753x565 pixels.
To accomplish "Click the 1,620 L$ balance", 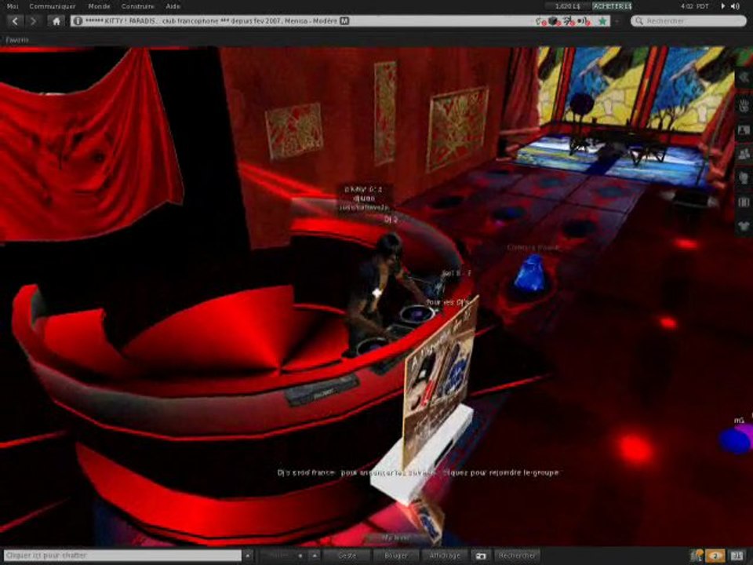I will pos(567,6).
